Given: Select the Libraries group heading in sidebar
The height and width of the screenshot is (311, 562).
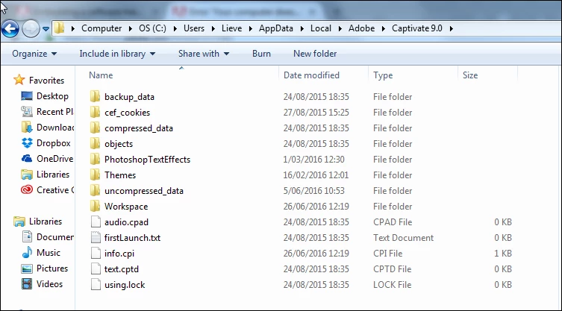Looking at the screenshot, I should coord(46,222).
